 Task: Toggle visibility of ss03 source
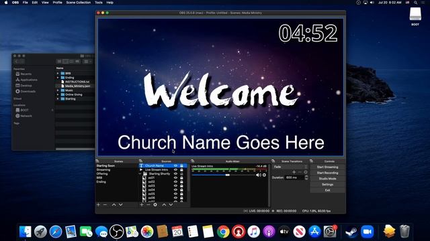(x=176, y=186)
